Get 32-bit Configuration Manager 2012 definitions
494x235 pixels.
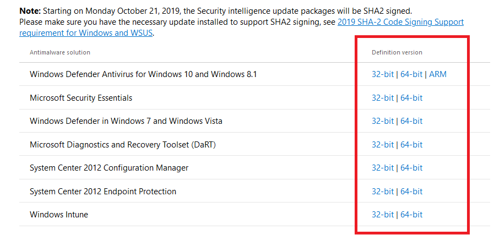(383, 168)
